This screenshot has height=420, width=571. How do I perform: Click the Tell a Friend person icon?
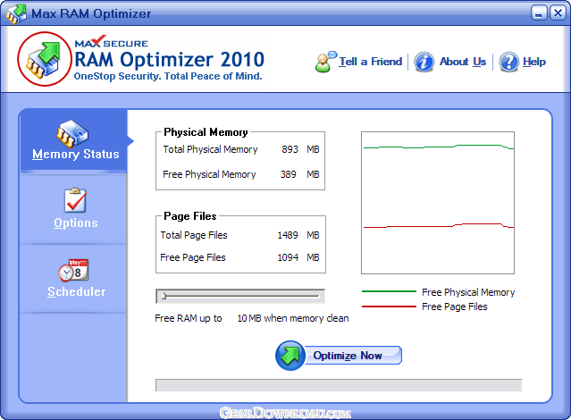point(326,62)
